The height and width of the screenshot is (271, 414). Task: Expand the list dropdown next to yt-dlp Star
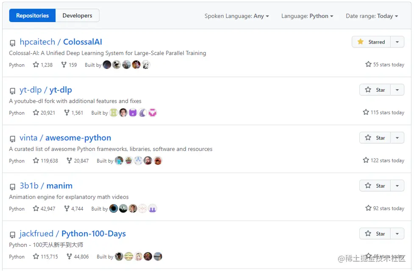pos(397,90)
